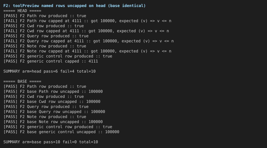The height and width of the screenshot is (148, 267).
Task: Select the failed Note row capped line
Action: tap(87, 51)
